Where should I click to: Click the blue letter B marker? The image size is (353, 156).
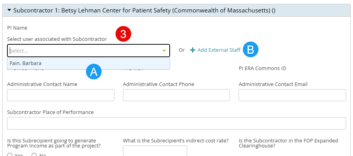click(x=251, y=49)
